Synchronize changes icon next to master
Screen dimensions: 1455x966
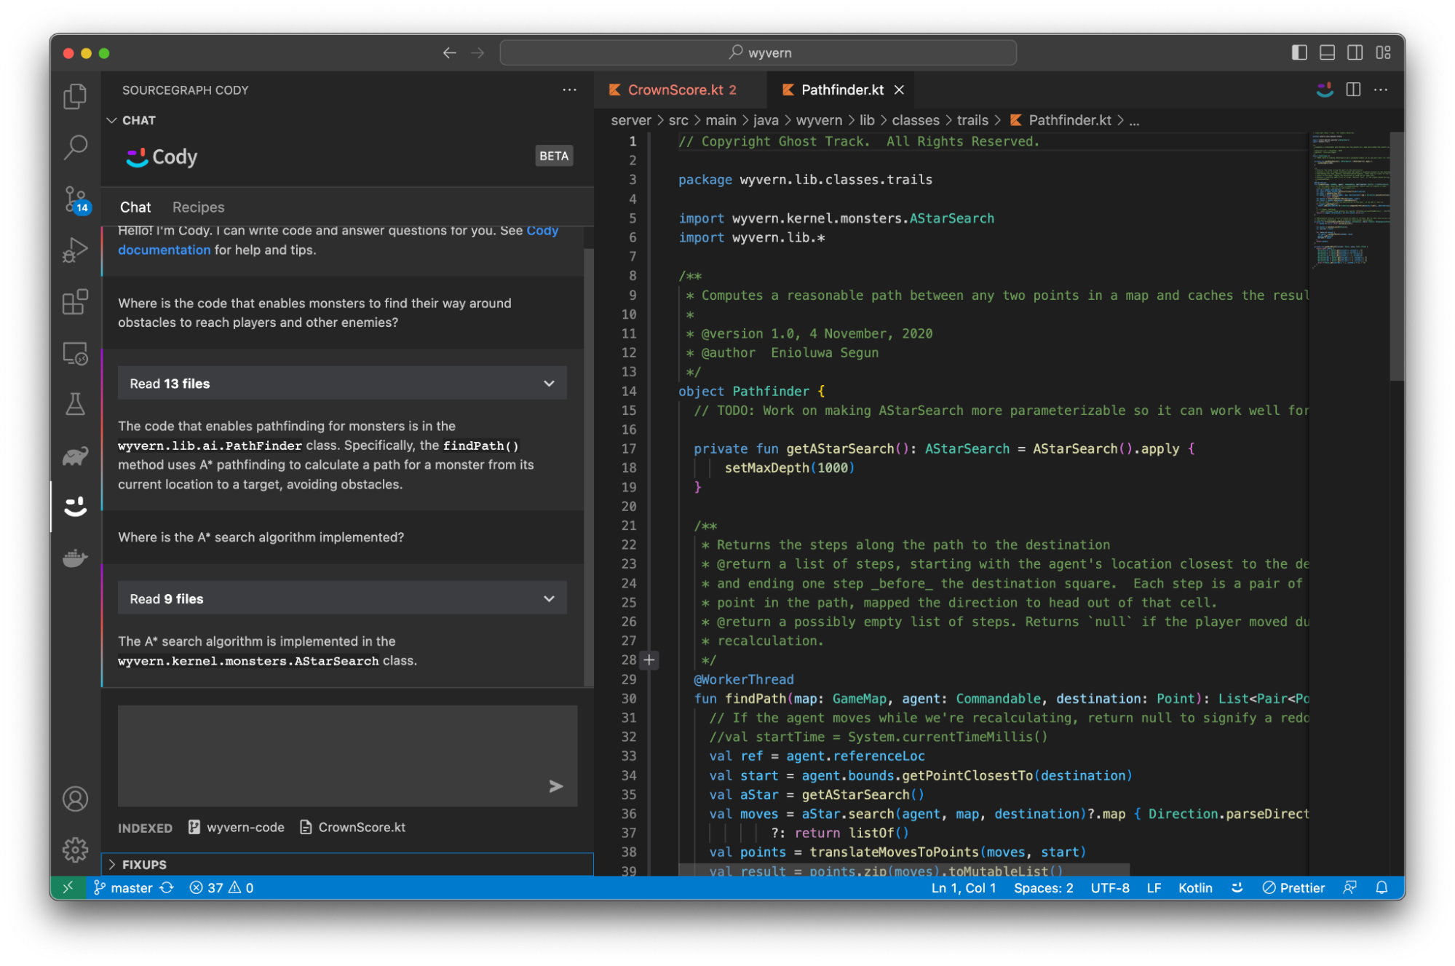(167, 887)
